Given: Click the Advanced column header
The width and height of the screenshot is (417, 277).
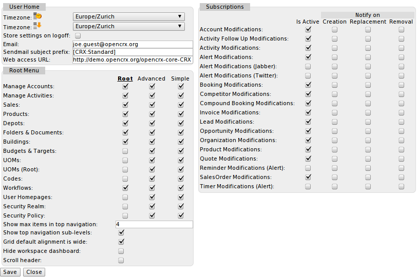Looking at the screenshot, I should coord(151,78).
